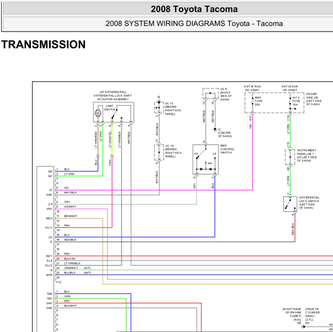Click the VIO/WHT wire label

[x=70, y=206]
